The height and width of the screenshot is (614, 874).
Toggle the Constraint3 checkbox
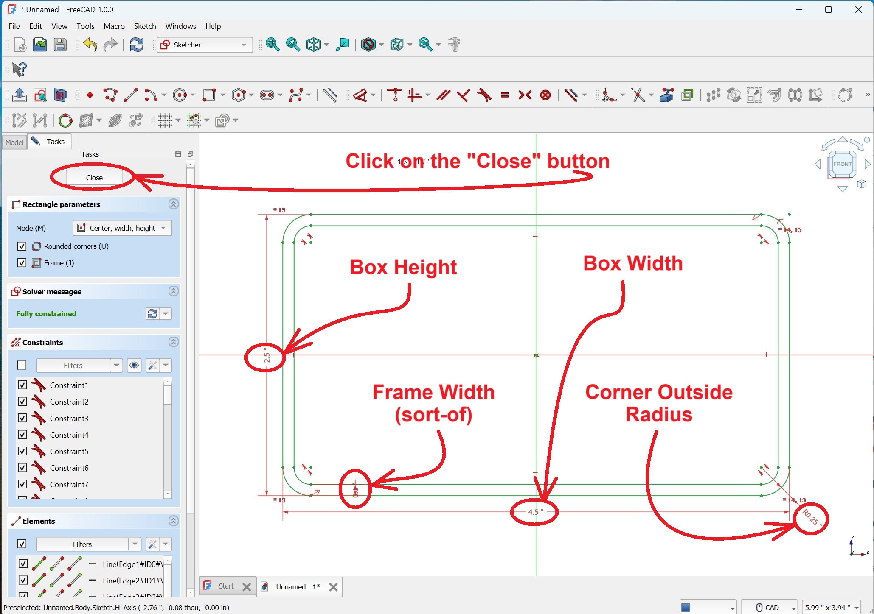(22, 418)
